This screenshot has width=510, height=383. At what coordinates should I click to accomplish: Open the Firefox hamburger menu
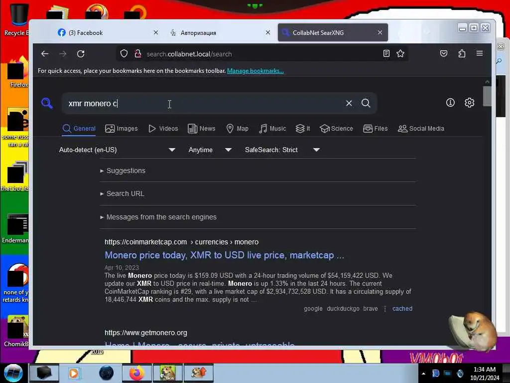480,53
